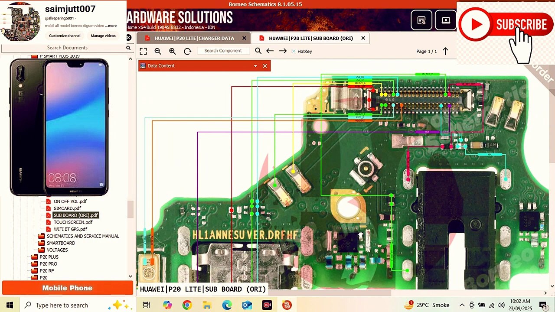555x312 pixels.
Task: Switch to HUAWEI P20 LITE SUB BOARD tab
Action: 310,38
